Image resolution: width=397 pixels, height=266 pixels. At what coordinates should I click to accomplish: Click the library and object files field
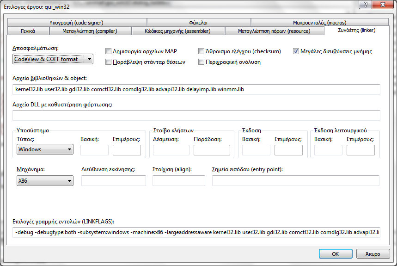click(196, 89)
